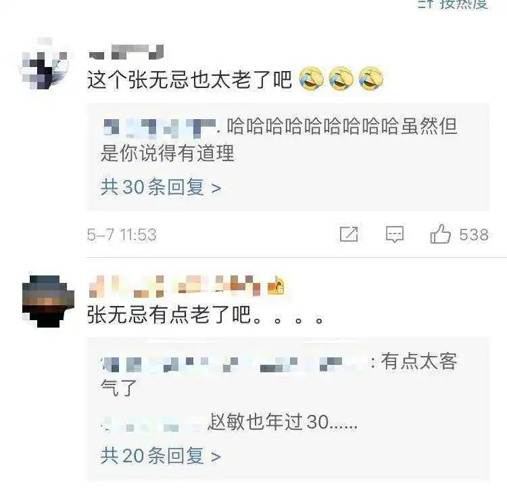Expand 共20条回复 replies
The height and width of the screenshot is (488, 507).
[x=161, y=456]
